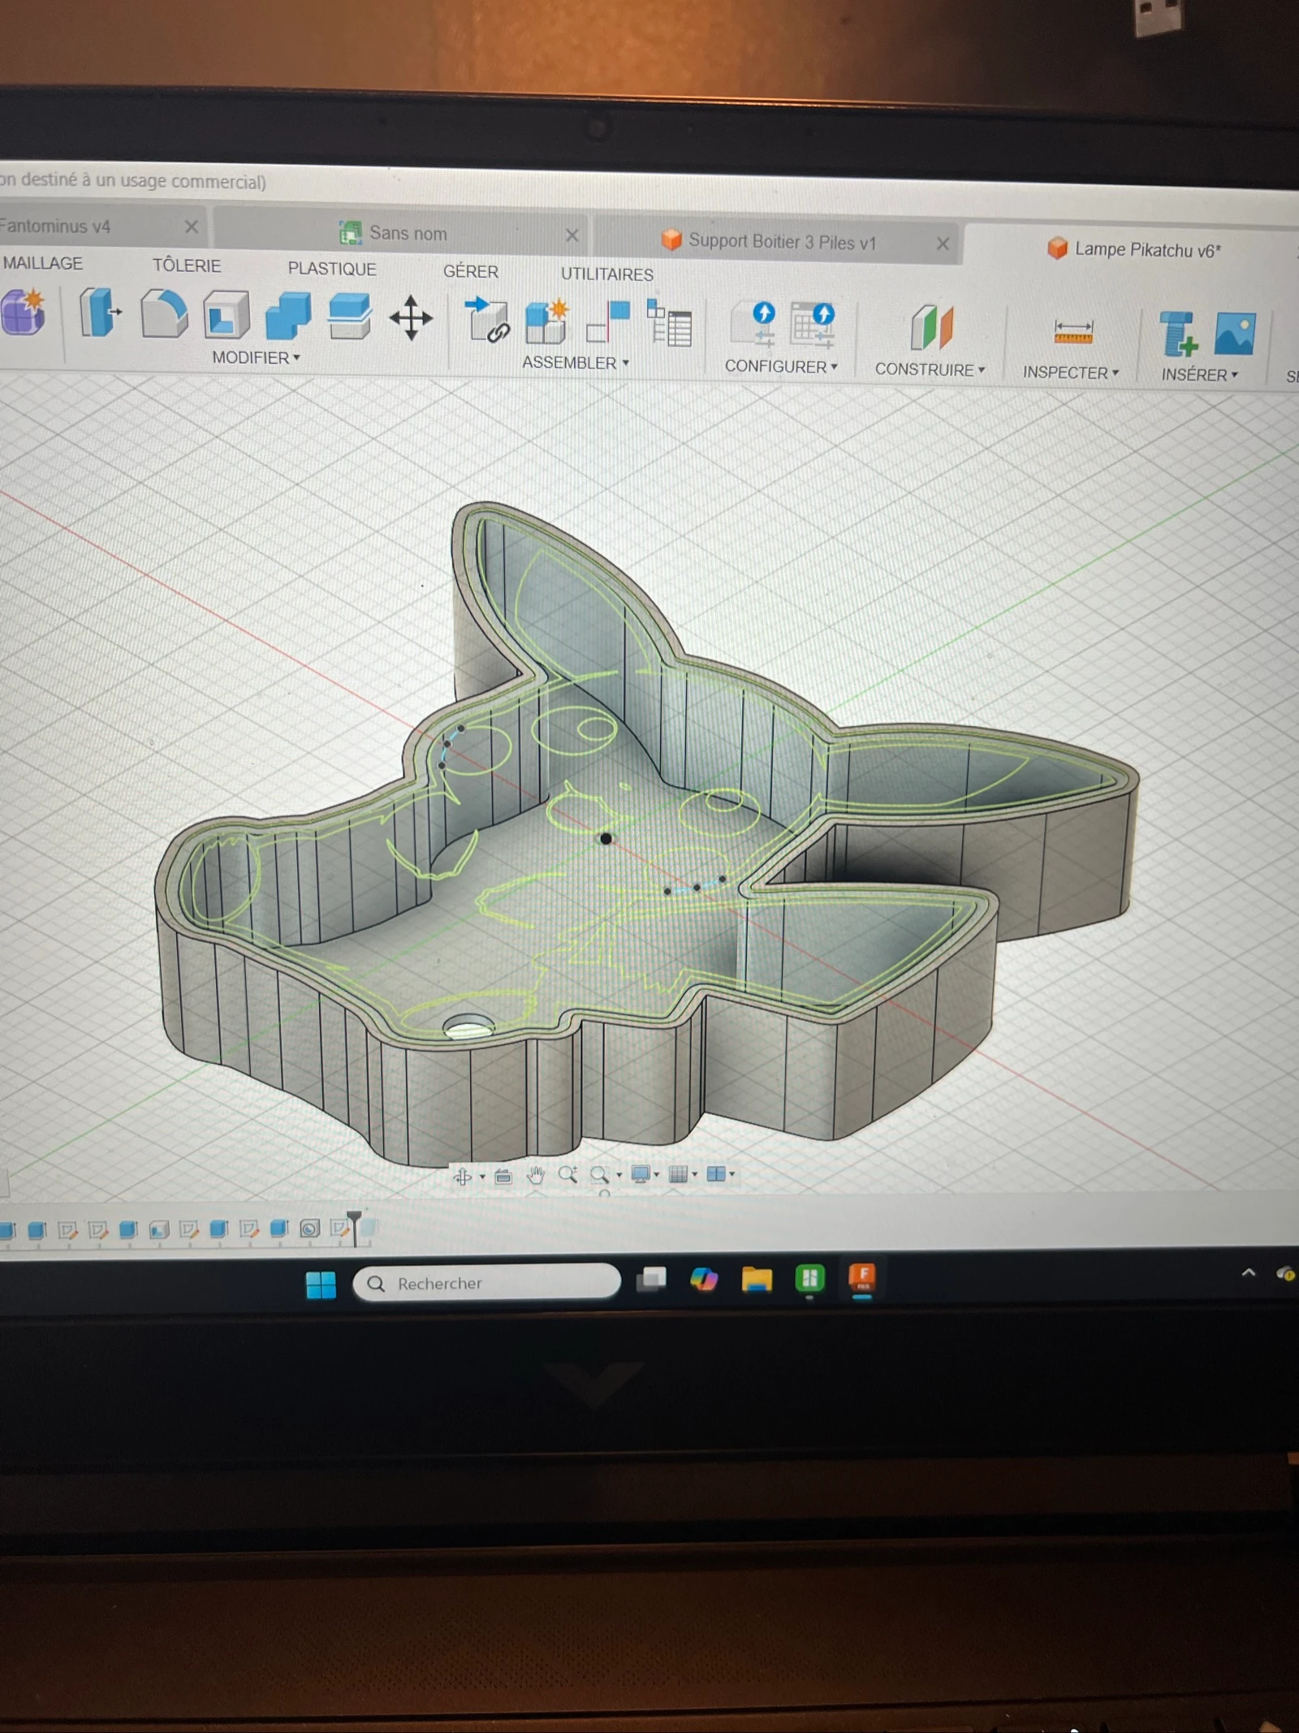The width and height of the screenshot is (1299, 1733).
Task: Open the CONSTRUIRE dropdown menu
Action: coord(930,370)
